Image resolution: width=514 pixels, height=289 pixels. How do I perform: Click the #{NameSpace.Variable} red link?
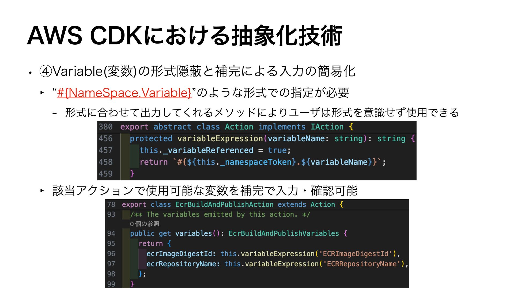tap(124, 93)
